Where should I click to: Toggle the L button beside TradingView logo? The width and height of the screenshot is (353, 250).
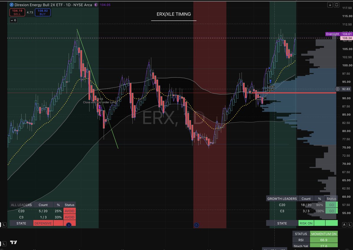(x=4, y=244)
